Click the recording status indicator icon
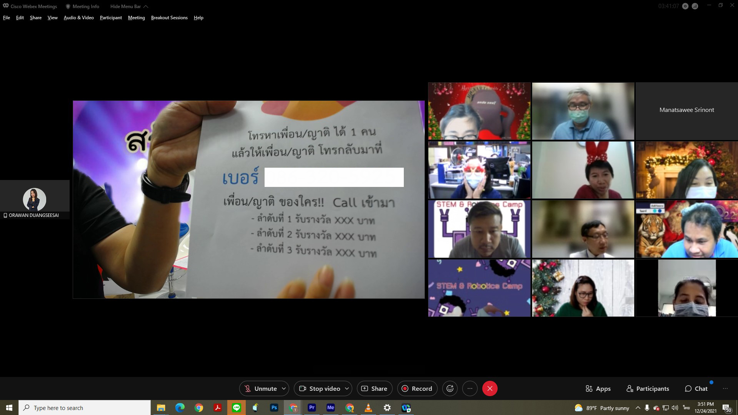The width and height of the screenshot is (738, 415). click(685, 6)
